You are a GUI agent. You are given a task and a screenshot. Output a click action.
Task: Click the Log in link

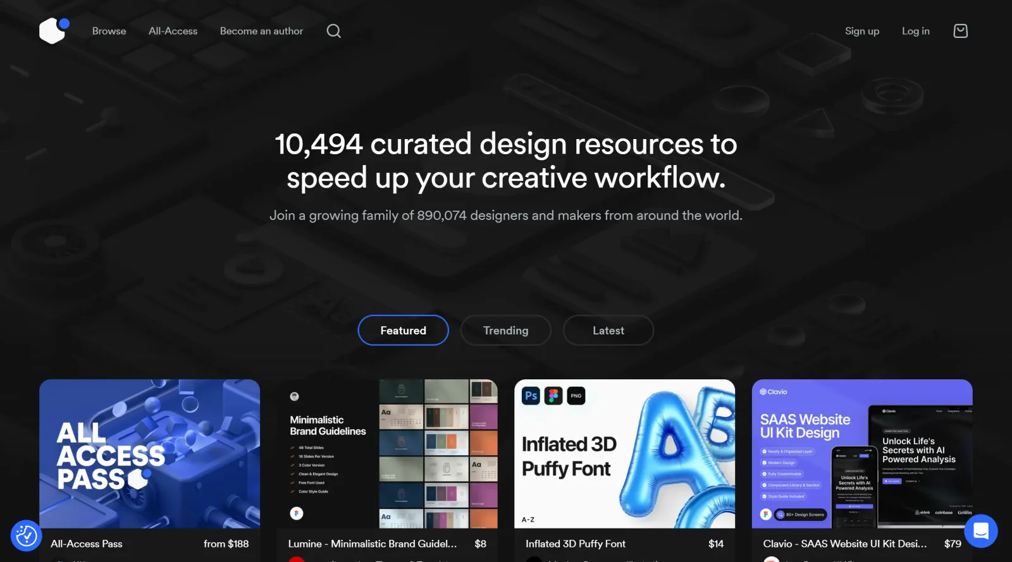coord(915,31)
